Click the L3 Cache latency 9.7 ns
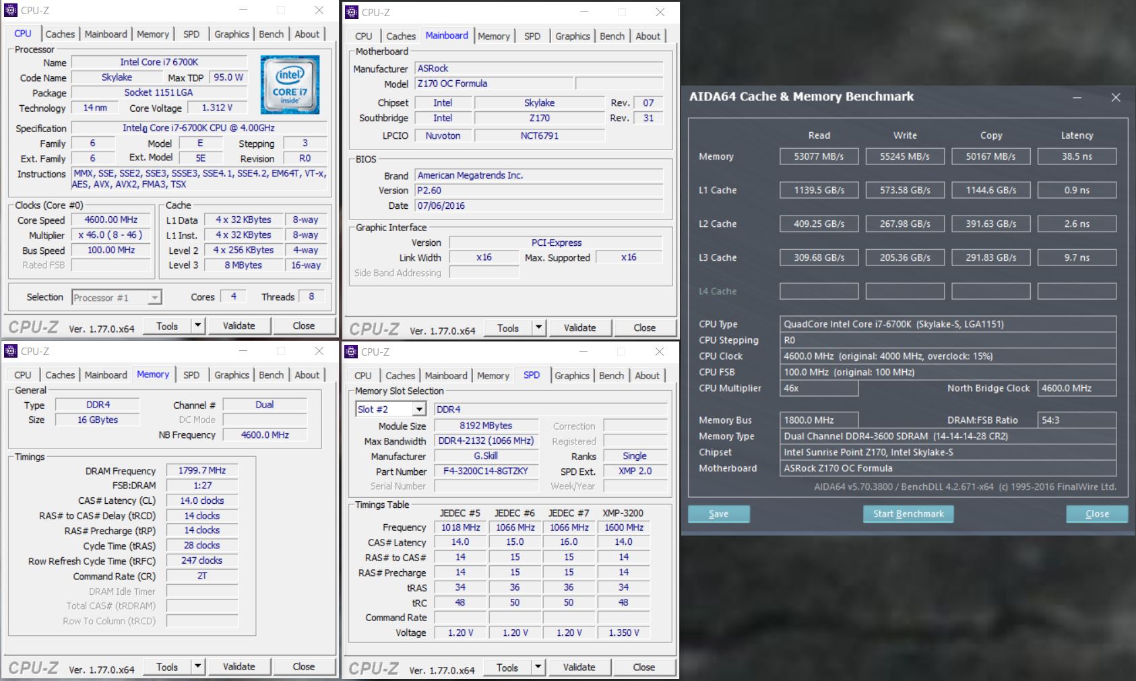Viewport: 1136px width, 681px height. click(x=1077, y=257)
